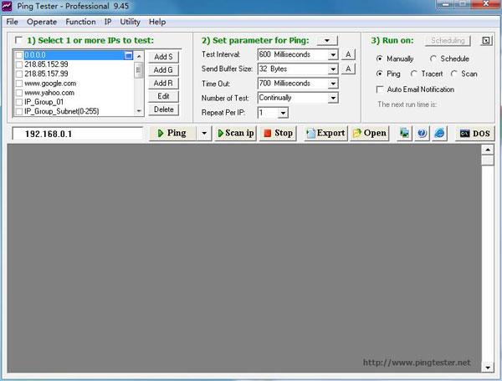
Task: Click the IP_Group_01 list entry text
Action: (44, 102)
